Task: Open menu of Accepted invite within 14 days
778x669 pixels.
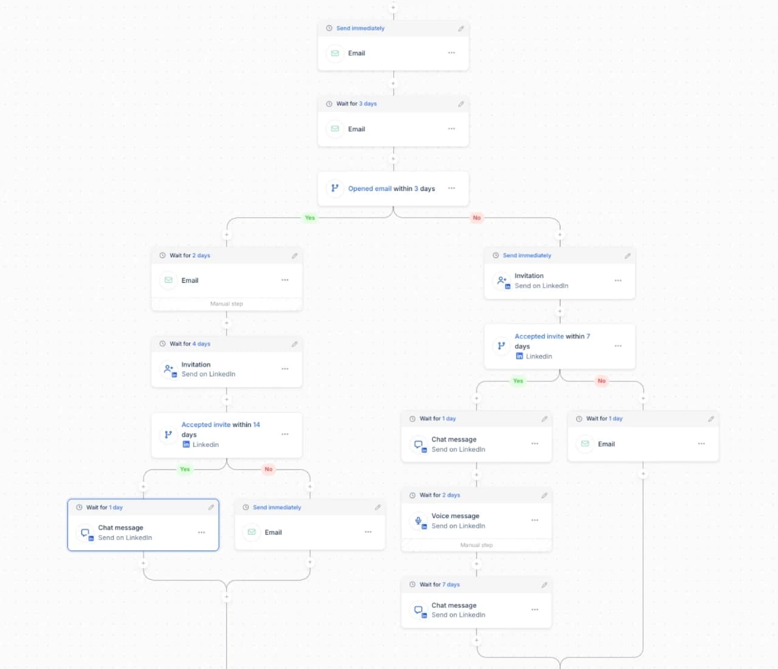Action: coord(285,434)
